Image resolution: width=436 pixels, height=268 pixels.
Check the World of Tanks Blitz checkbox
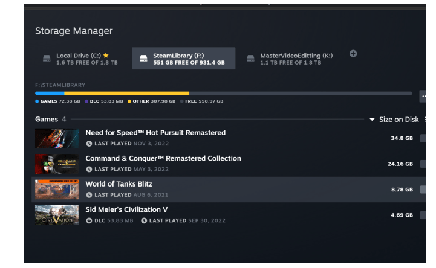point(423,190)
